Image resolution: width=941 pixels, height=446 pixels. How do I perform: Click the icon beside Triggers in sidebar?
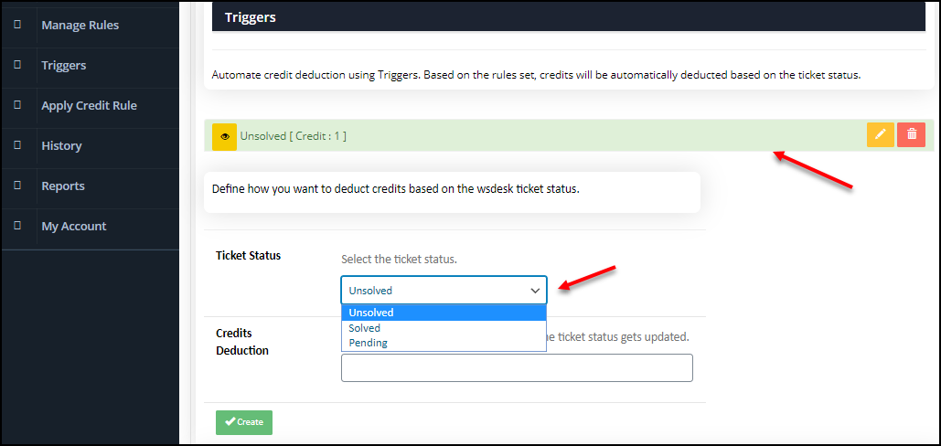(x=17, y=65)
